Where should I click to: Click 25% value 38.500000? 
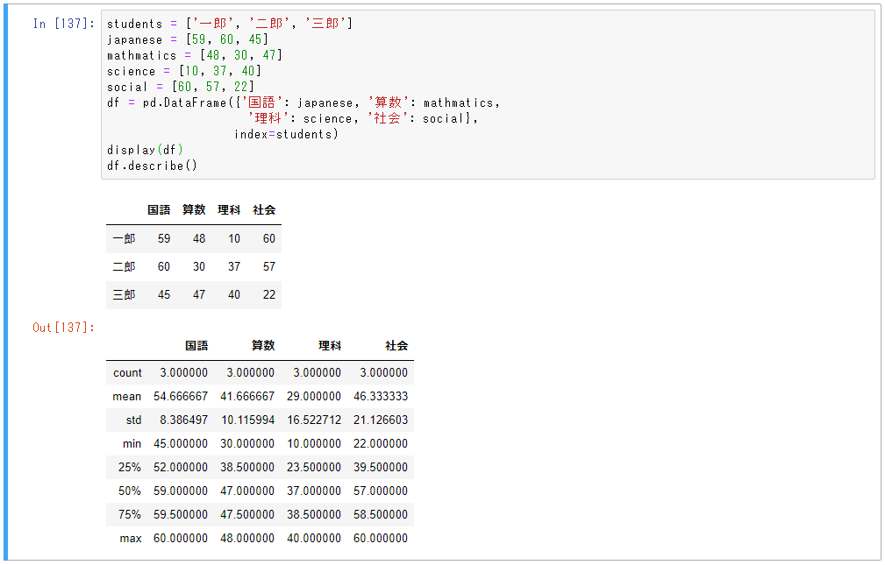(247, 468)
